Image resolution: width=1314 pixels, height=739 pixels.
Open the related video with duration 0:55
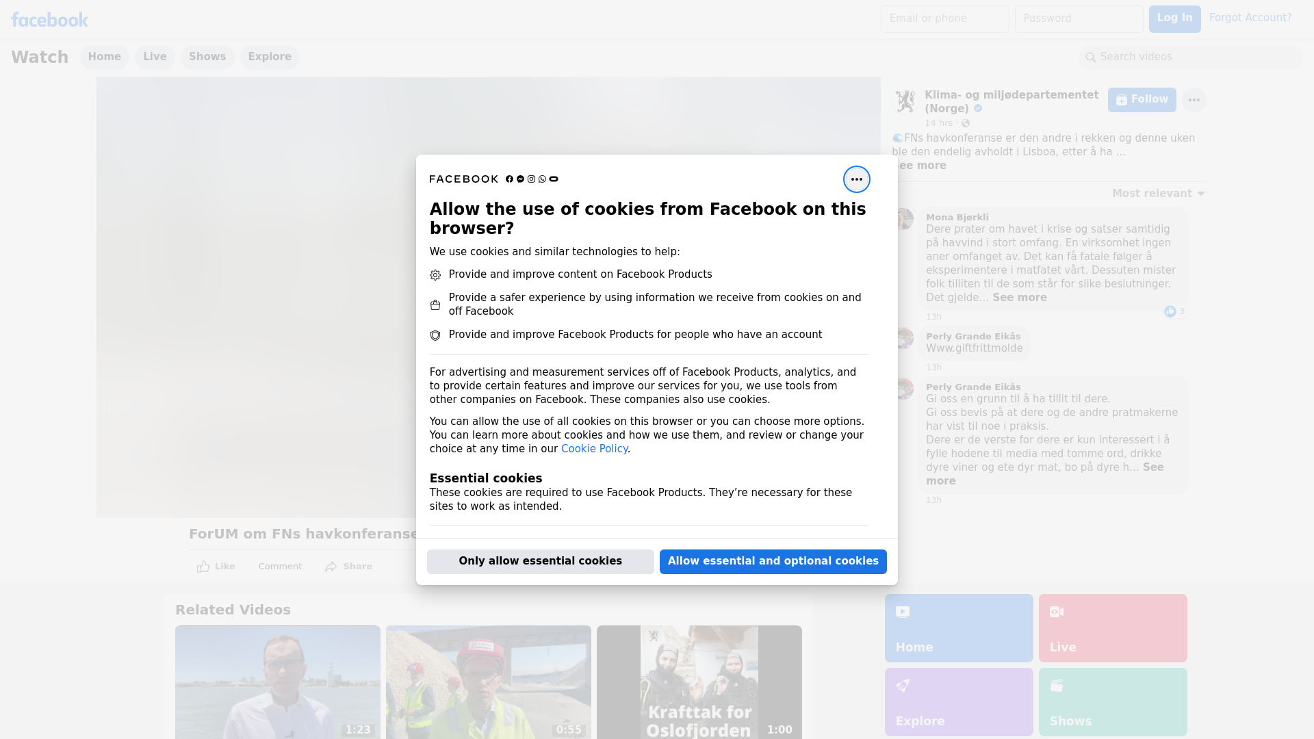click(489, 682)
